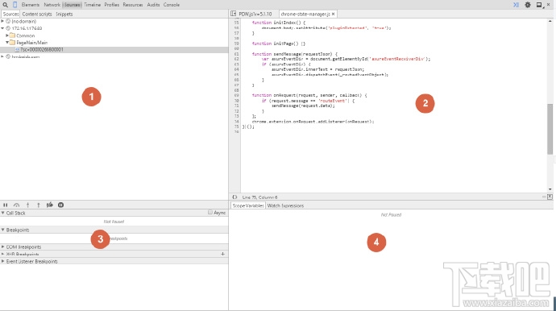Expand the Common folder in tree
The height and width of the screenshot is (311, 556).
point(7,35)
